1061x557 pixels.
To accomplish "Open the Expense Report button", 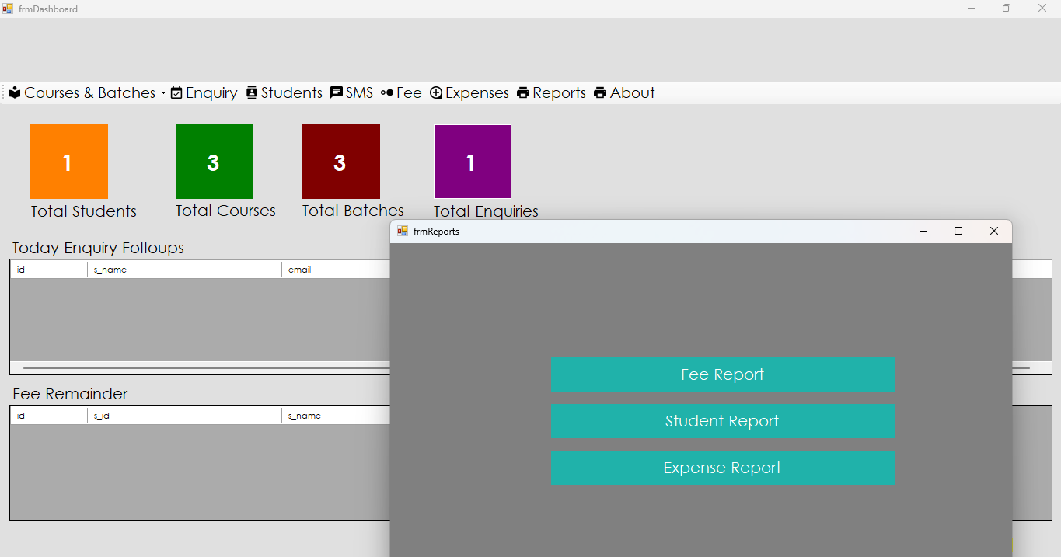I will 722,468.
